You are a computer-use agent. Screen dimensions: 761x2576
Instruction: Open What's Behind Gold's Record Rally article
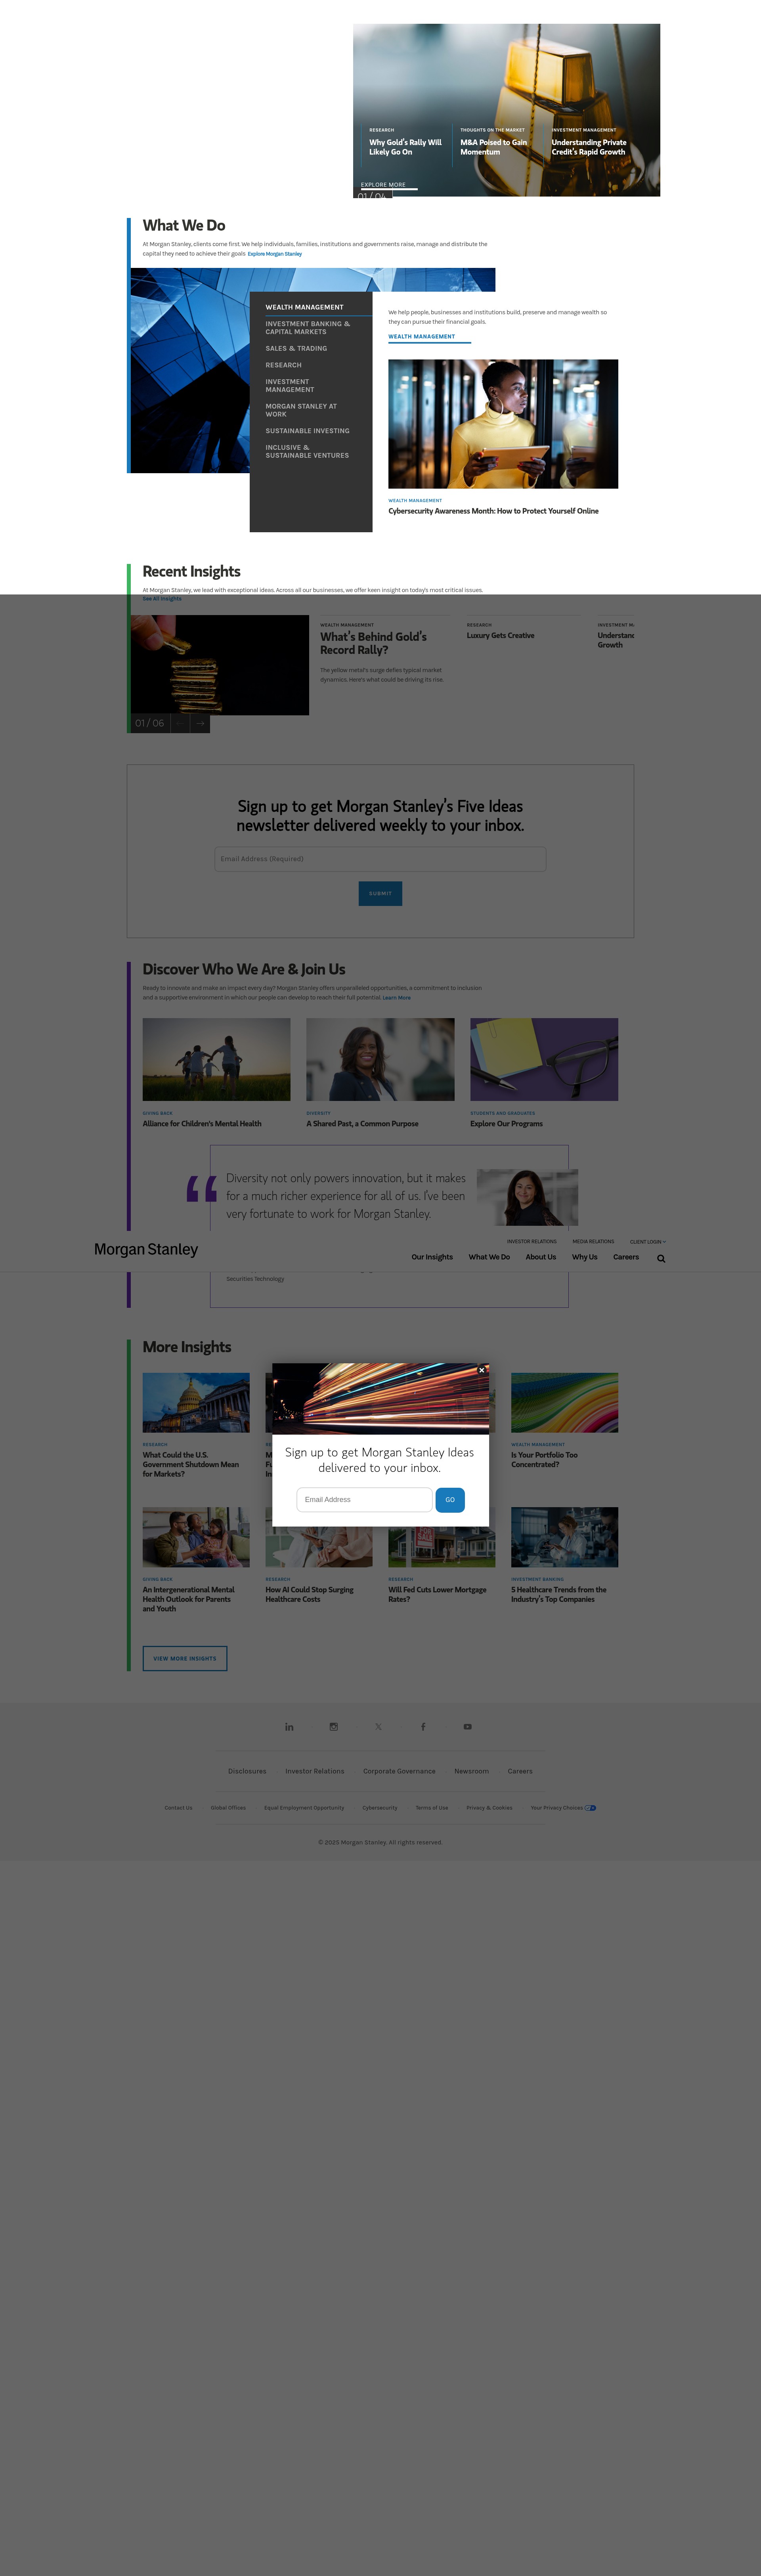tap(373, 643)
